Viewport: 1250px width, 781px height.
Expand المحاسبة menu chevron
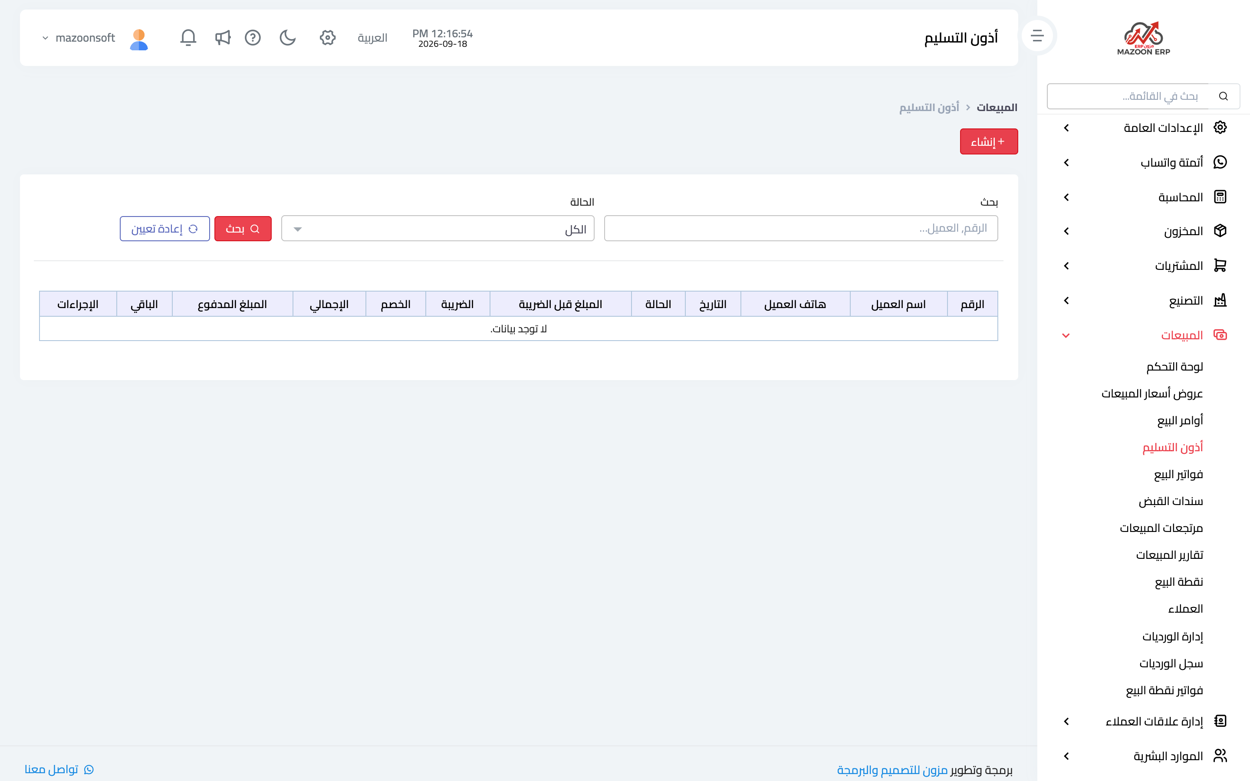(1067, 197)
